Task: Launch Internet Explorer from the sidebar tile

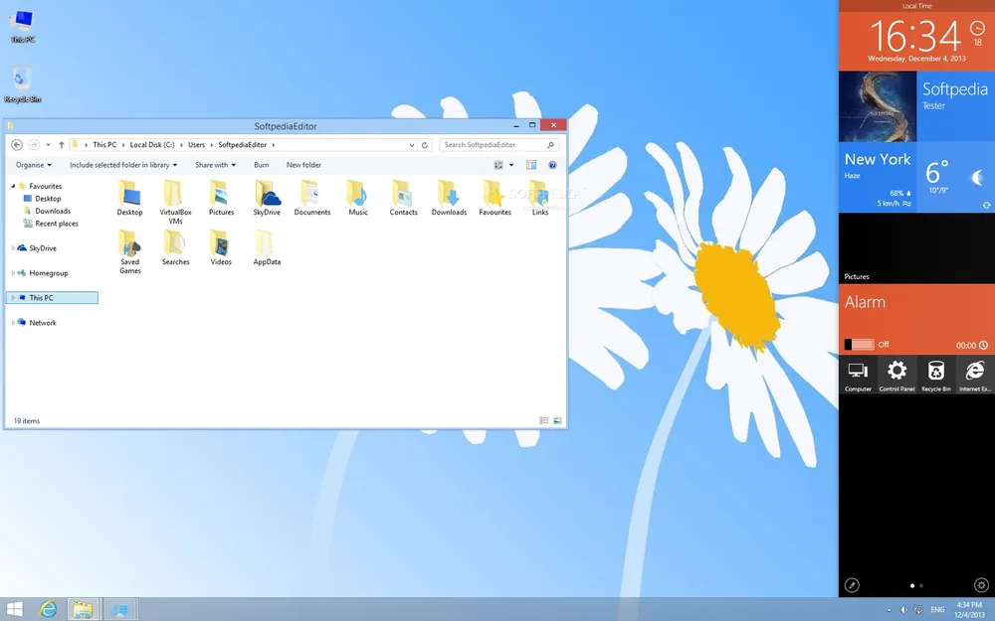Action: pos(975,375)
